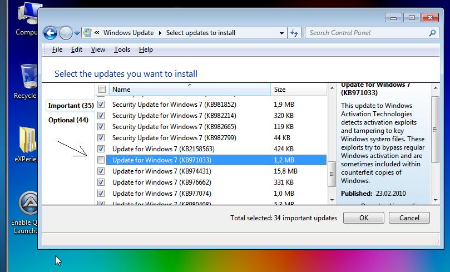450x272 pixels.
Task: Open the File menu
Action: [57, 50]
